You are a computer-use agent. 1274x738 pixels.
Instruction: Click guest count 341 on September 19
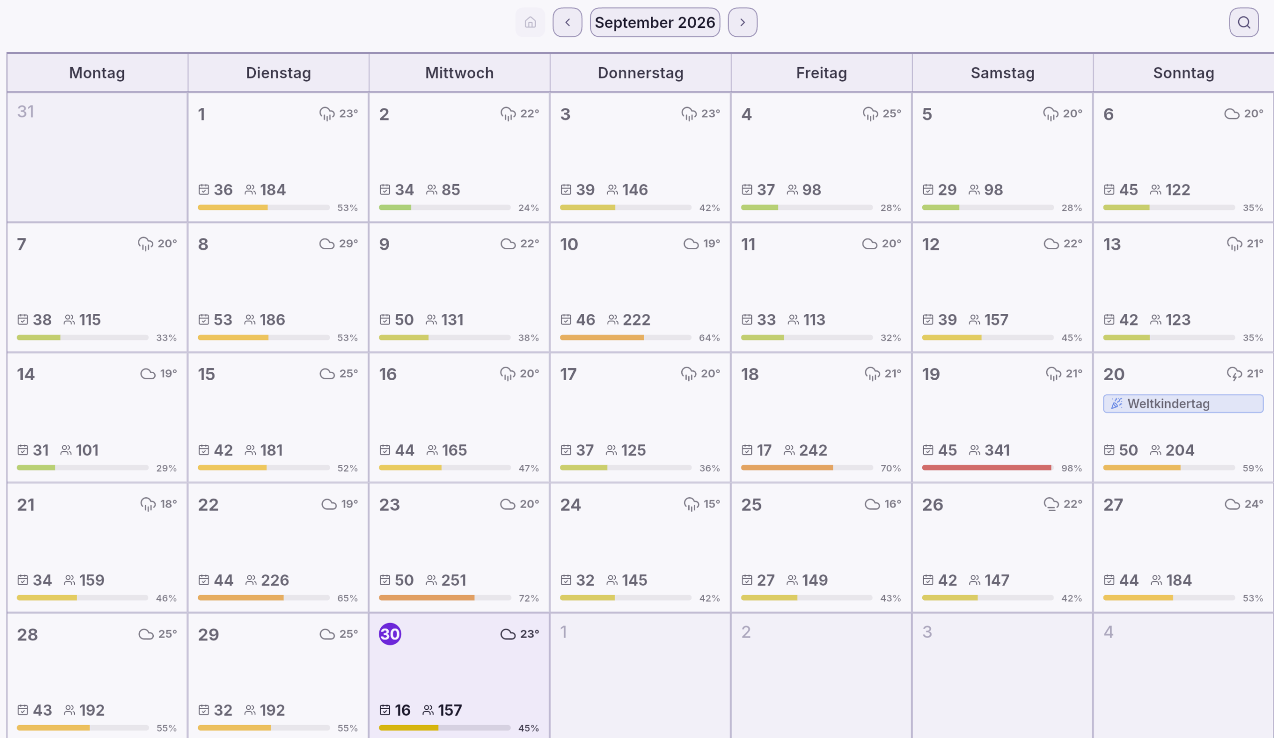point(997,450)
